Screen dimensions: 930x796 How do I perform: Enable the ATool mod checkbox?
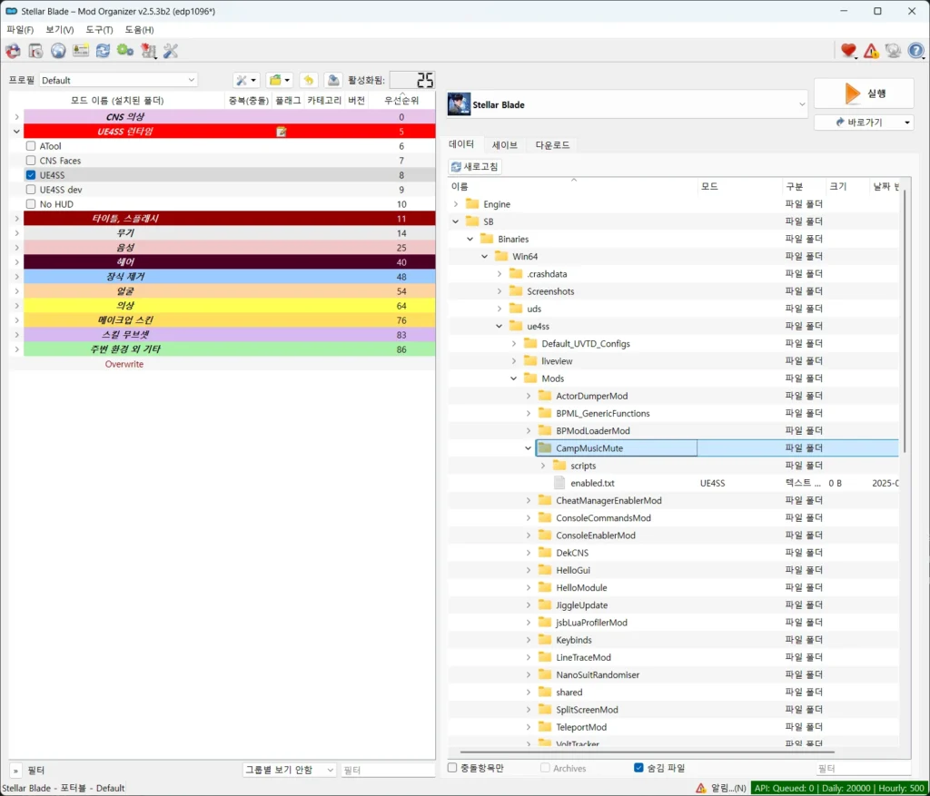pos(31,146)
